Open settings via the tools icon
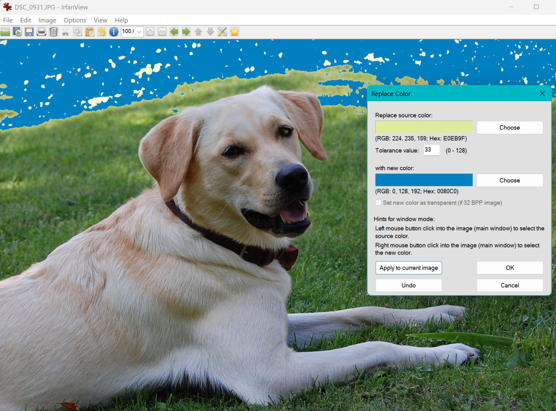Screen dimensions: 556x411 pos(222,32)
